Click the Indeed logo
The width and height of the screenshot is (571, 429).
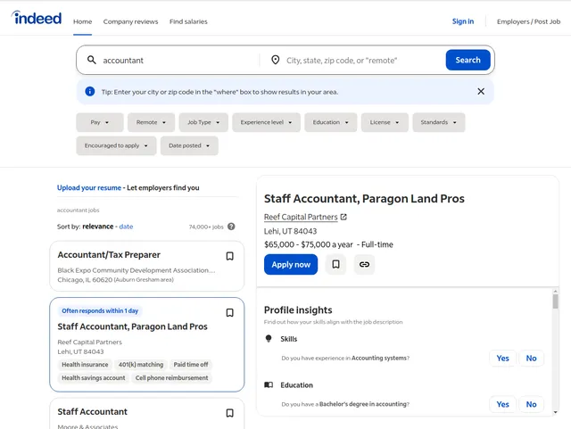37,19
